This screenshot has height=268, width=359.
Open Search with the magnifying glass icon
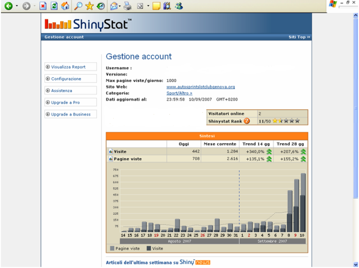(78, 6)
